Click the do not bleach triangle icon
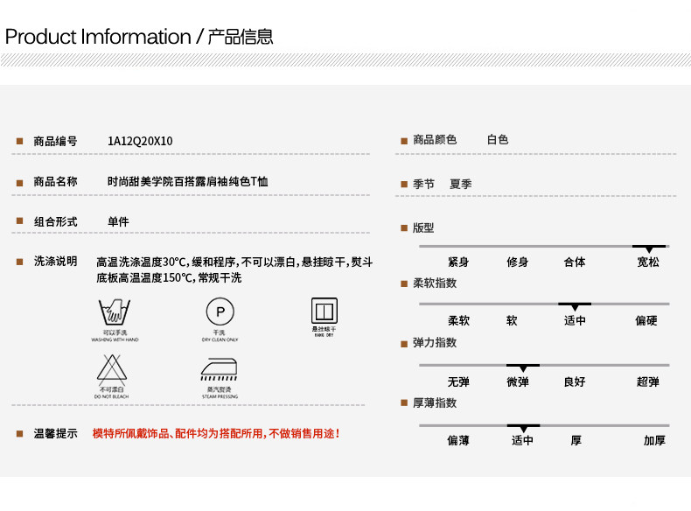 point(112,369)
